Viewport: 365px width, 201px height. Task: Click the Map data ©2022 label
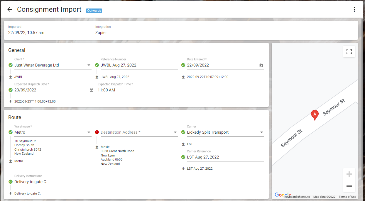coord(324,197)
